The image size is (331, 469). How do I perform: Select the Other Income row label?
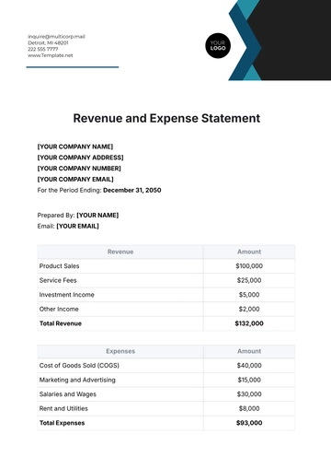click(x=59, y=309)
